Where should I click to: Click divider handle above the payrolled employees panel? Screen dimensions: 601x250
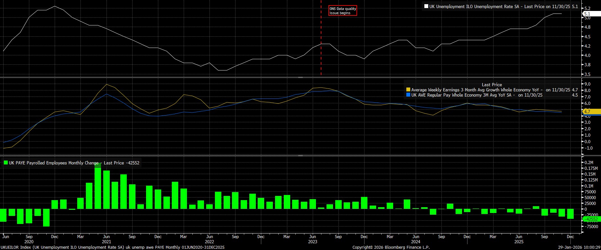(300, 156)
